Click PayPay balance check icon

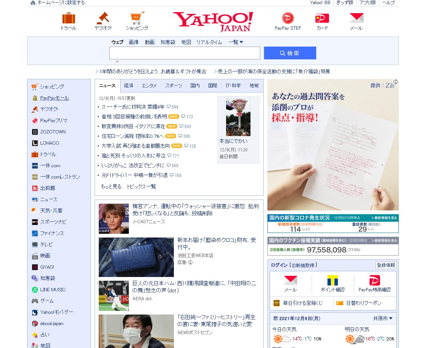point(374,280)
